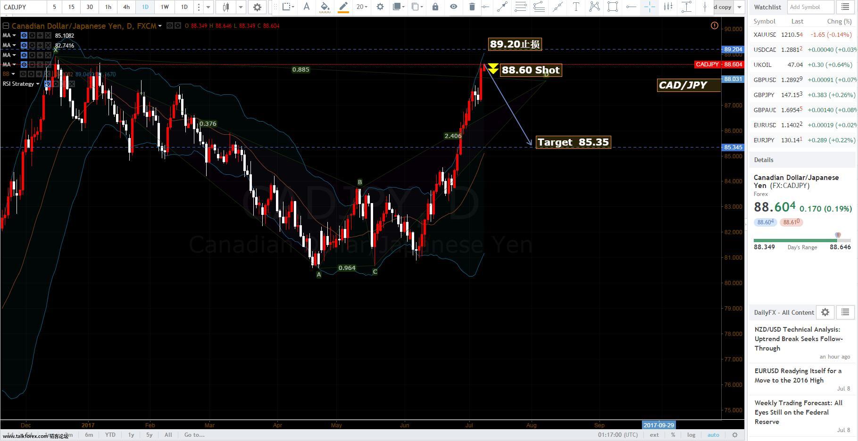The image size is (858, 441).
Task: Open the pencil line color picker
Action: pyautogui.click(x=343, y=7)
